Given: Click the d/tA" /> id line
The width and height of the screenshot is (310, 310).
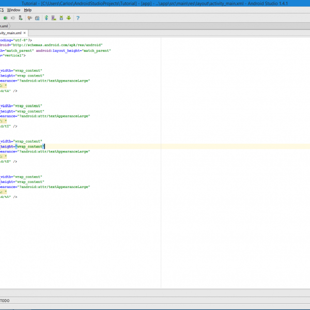Looking at the screenshot, I should [9, 197].
